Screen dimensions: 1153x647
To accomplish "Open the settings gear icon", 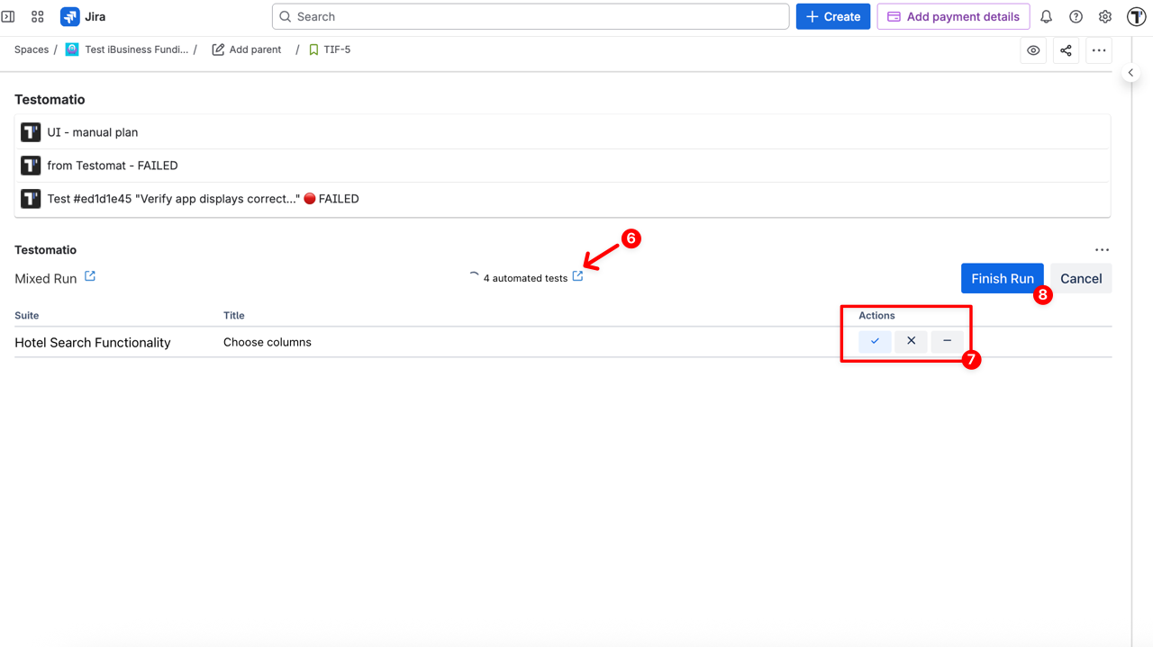I will coord(1105,17).
